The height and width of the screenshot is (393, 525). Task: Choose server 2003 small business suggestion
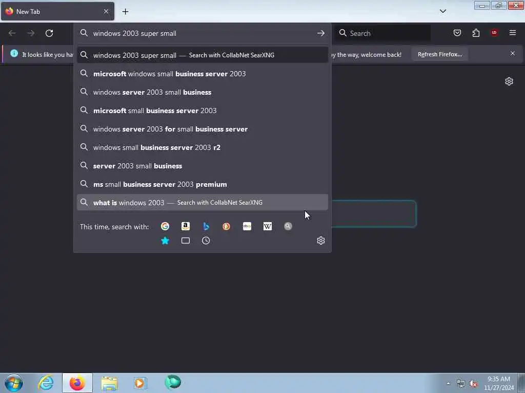pyautogui.click(x=202, y=165)
